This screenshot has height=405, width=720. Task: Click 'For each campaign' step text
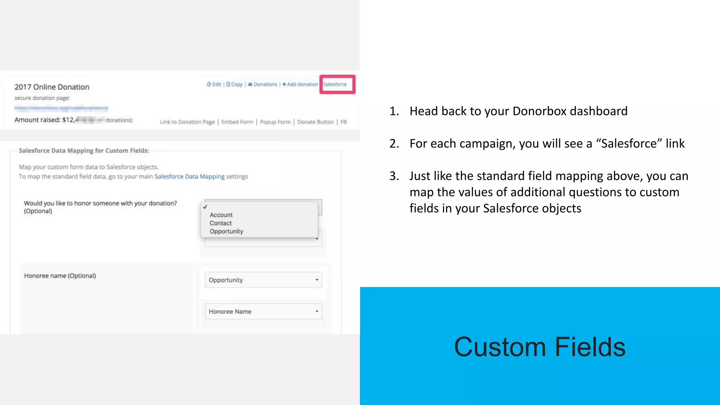(x=547, y=143)
